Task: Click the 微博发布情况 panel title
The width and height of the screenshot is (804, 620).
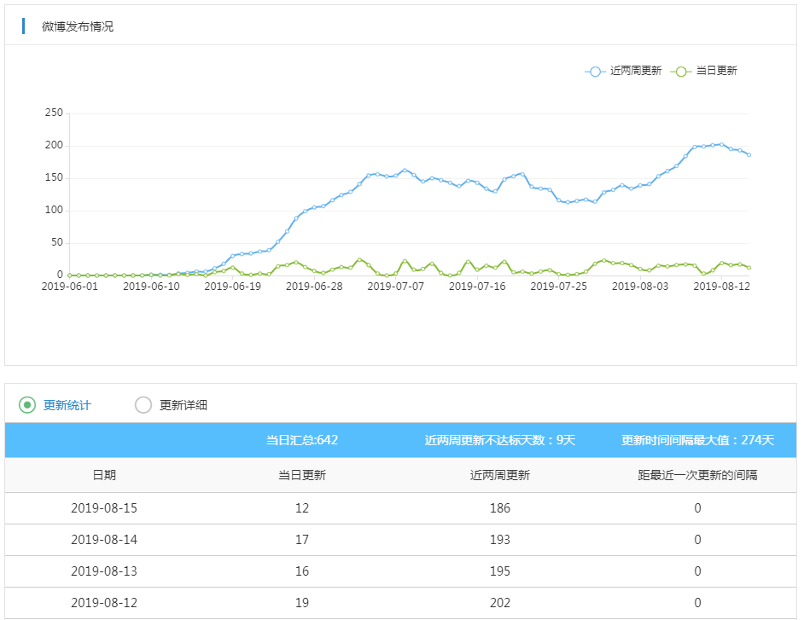Action: tap(78, 26)
